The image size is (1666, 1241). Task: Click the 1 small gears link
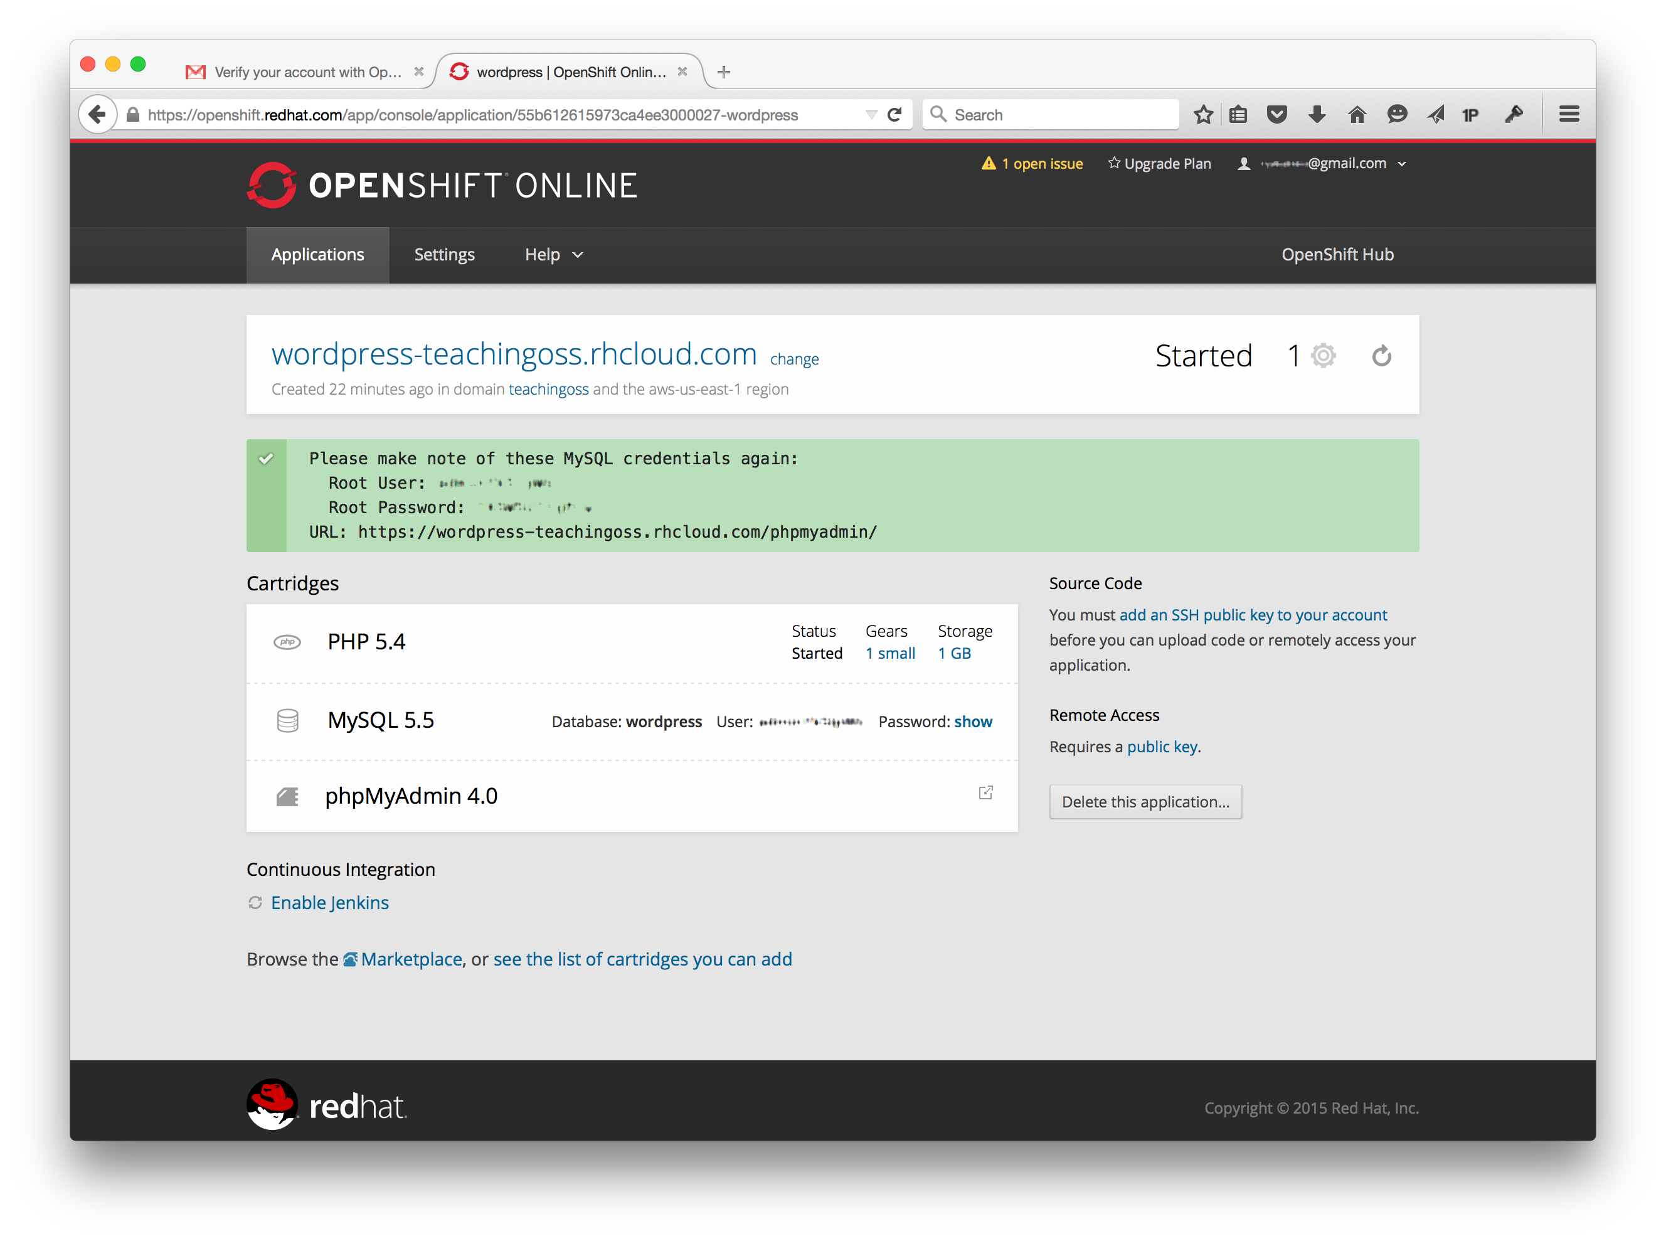pyautogui.click(x=890, y=654)
